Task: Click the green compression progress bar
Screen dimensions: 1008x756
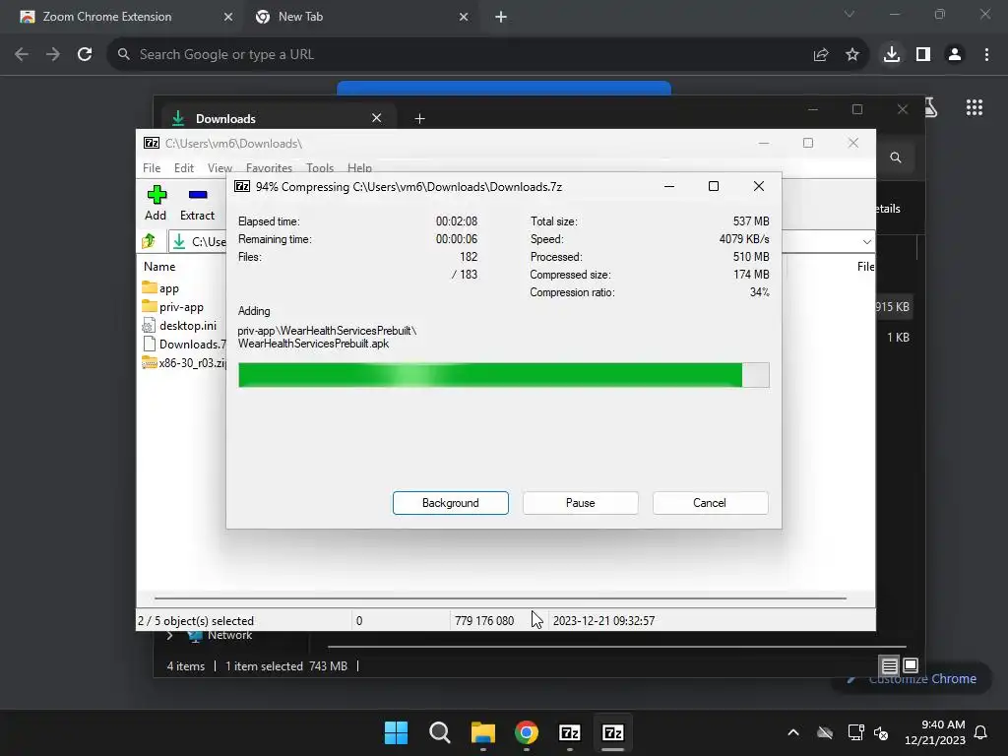Action: click(503, 375)
